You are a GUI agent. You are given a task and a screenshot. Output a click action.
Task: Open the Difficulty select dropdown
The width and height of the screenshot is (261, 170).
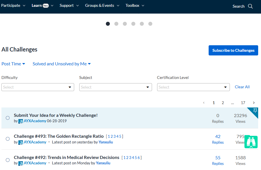[38, 87]
